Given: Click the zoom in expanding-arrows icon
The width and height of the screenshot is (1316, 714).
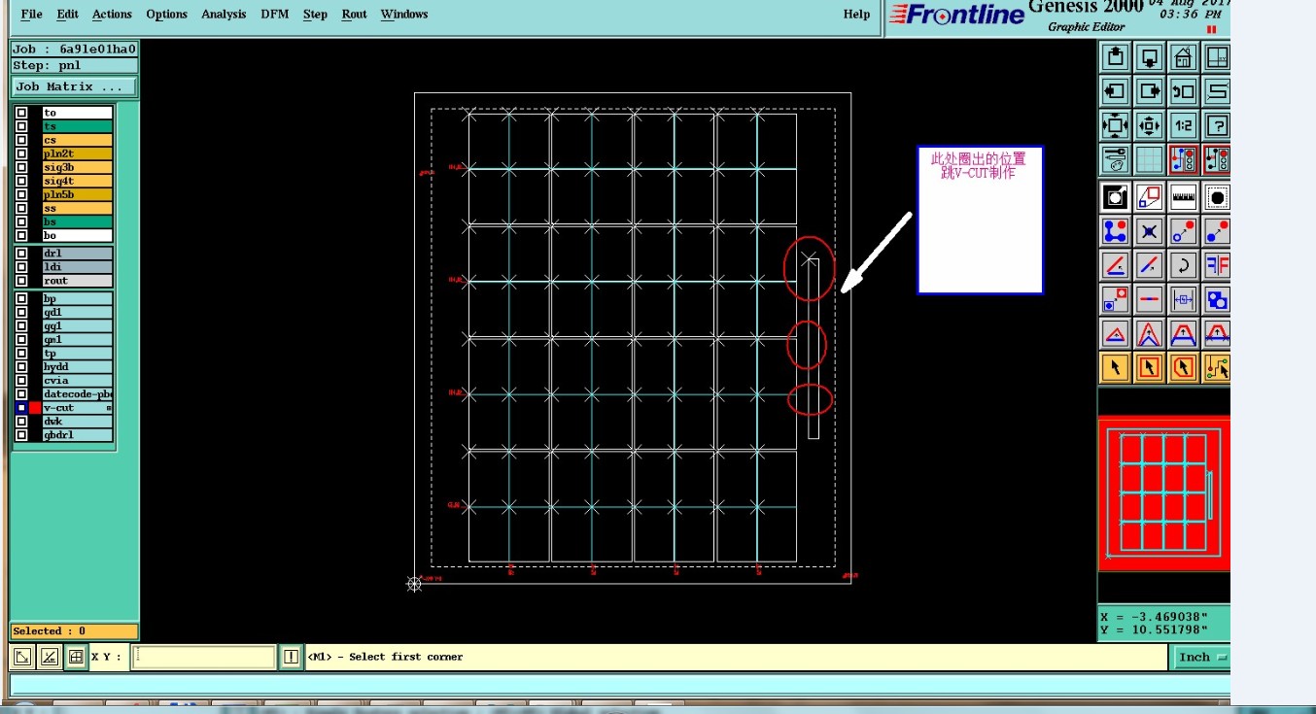Looking at the screenshot, I should tap(1115, 125).
